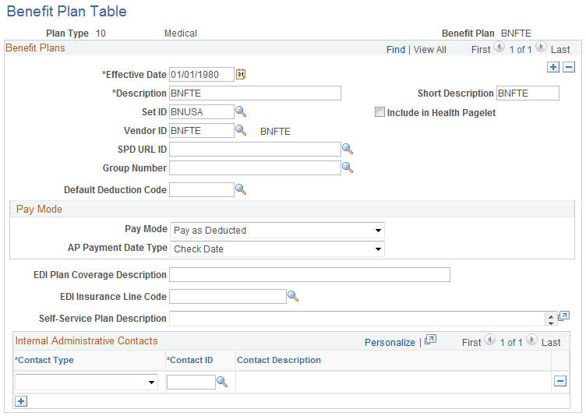Open Contact ID lookup magnifier

pyautogui.click(x=222, y=382)
